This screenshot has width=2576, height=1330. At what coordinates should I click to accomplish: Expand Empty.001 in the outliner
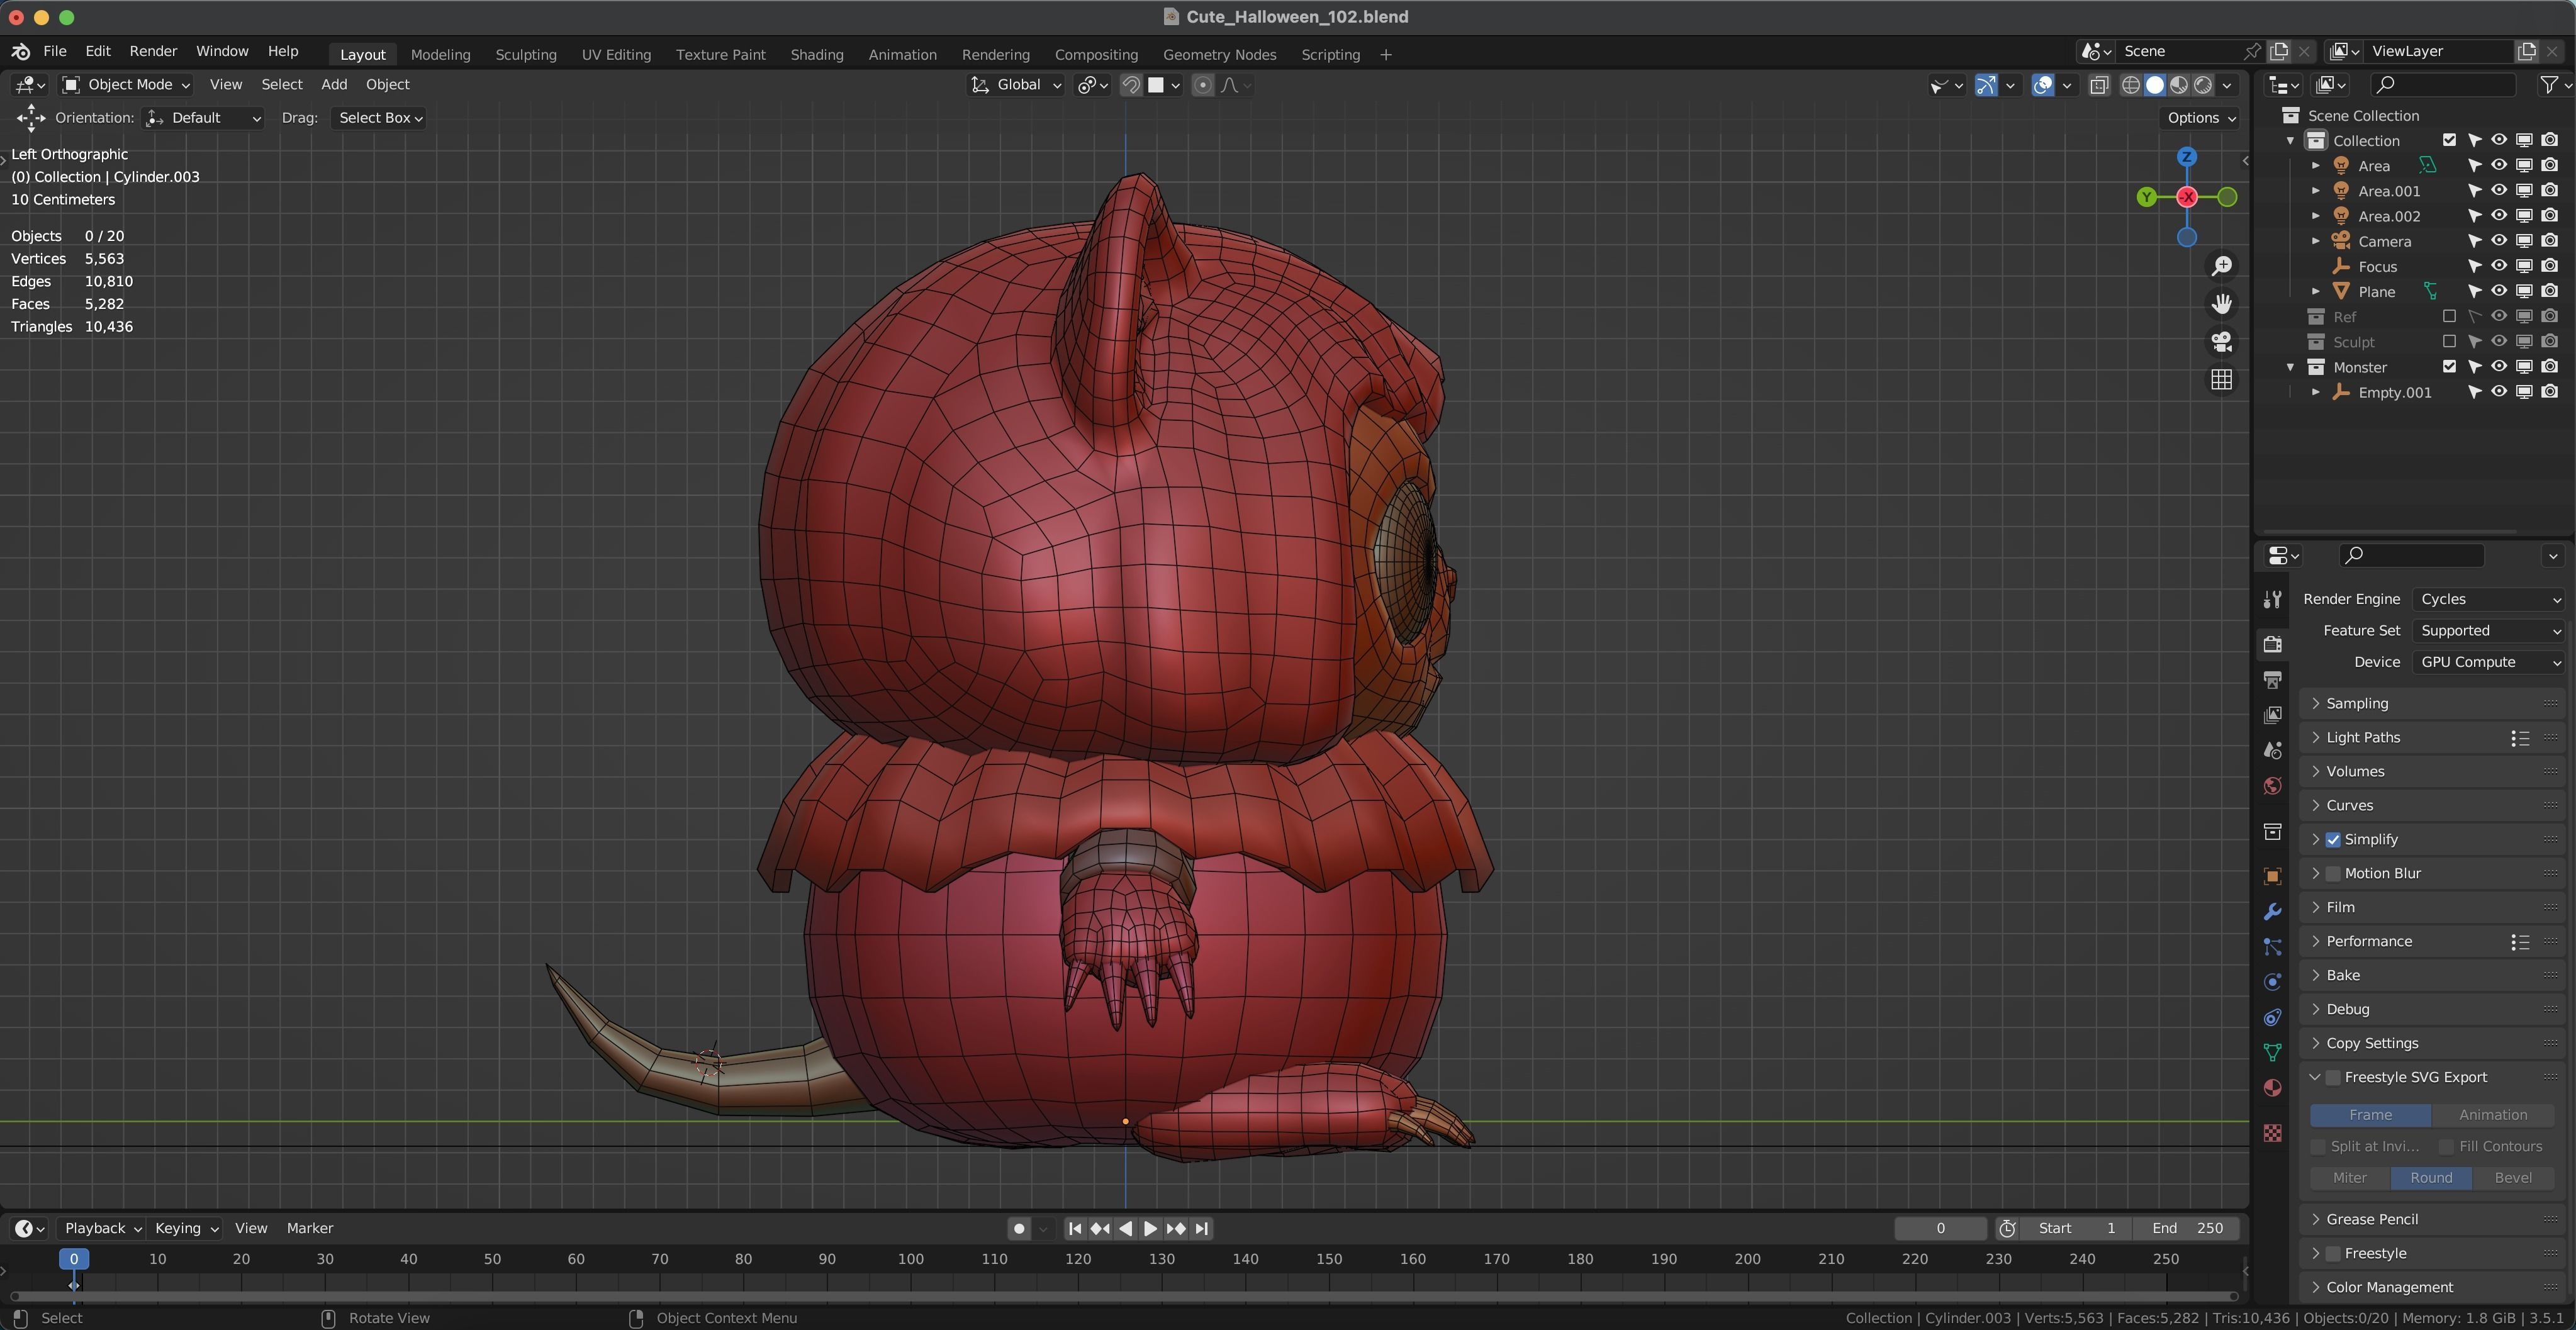tap(2315, 392)
